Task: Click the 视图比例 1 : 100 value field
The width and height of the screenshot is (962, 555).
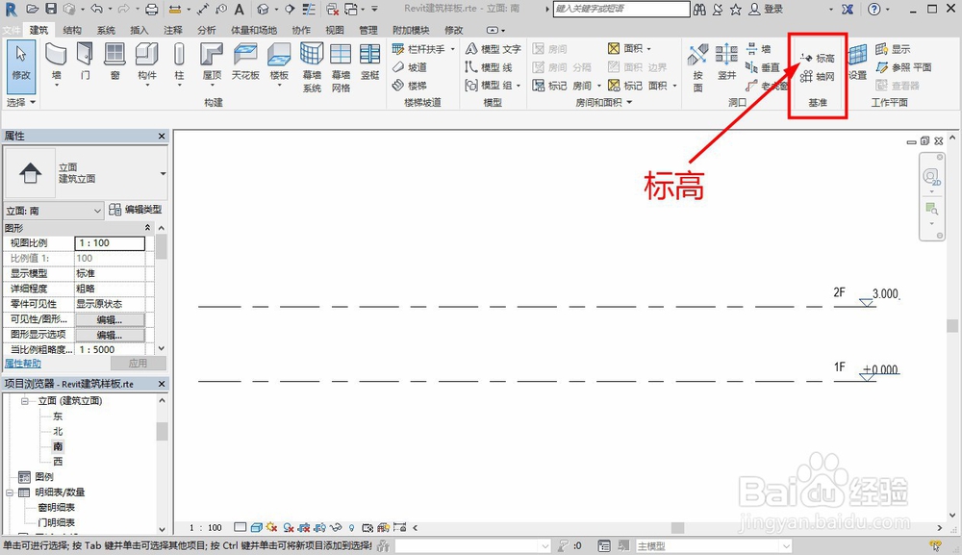Action: click(110, 242)
